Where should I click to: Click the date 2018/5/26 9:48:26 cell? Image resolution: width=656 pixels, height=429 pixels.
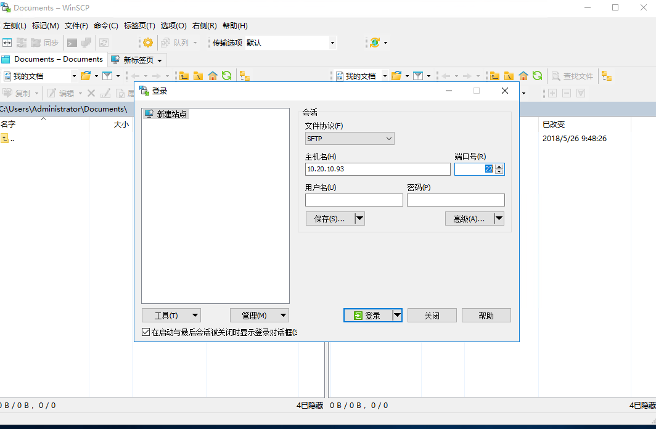pos(575,139)
